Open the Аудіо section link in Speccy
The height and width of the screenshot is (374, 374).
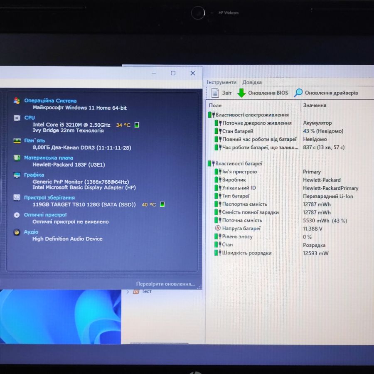(x=31, y=232)
